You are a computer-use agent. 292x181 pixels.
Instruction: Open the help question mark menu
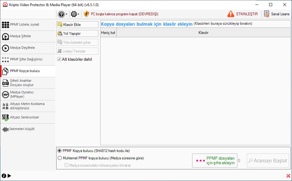pos(63,14)
